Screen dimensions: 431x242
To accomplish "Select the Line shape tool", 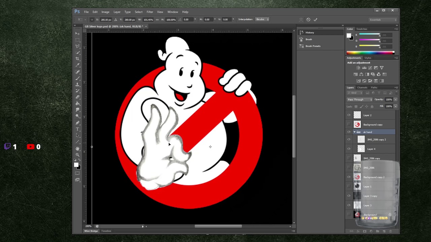I will (x=77, y=142).
